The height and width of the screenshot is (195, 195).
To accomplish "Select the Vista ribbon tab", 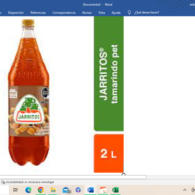I will (x=102, y=13).
